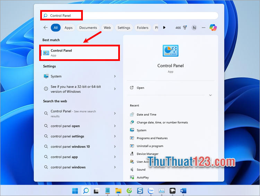The width and height of the screenshot is (260, 196).
Task: Expand the 32-bit or 64-bit result chevron
Action: [x=115, y=89]
